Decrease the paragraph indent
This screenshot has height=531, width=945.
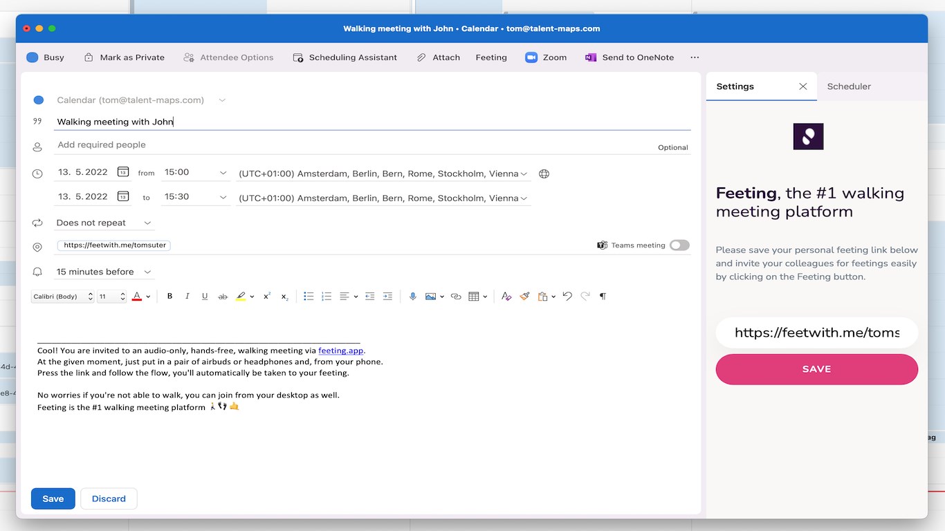click(x=370, y=297)
